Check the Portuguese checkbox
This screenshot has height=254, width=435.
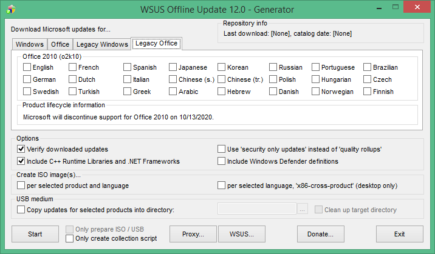click(315, 67)
